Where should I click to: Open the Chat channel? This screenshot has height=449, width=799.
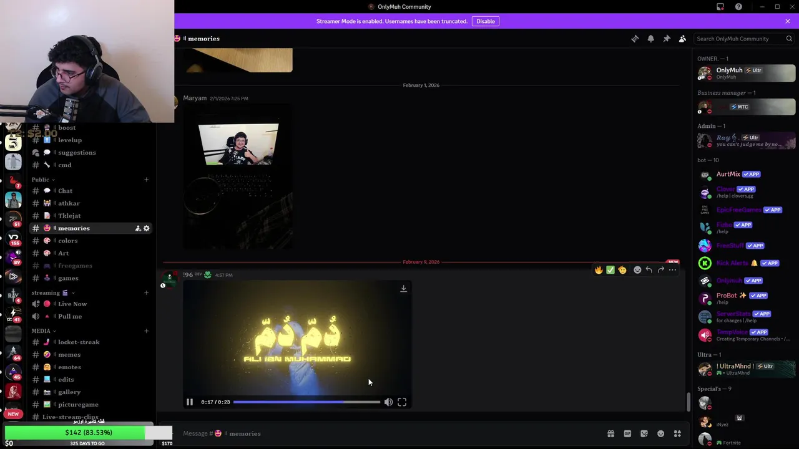coord(91,191)
